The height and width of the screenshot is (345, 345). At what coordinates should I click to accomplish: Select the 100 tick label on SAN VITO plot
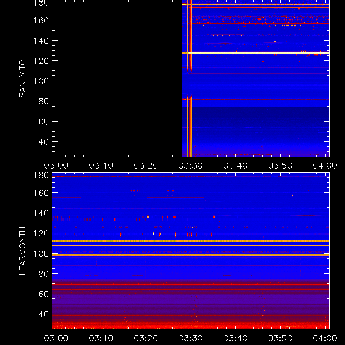[41, 81]
